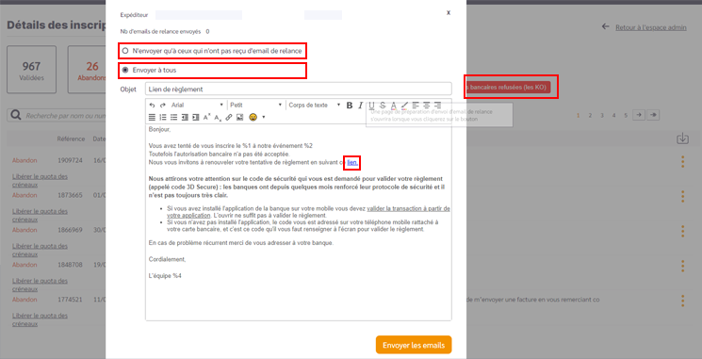
Task: Apply superscript formatting
Action: tap(206, 117)
